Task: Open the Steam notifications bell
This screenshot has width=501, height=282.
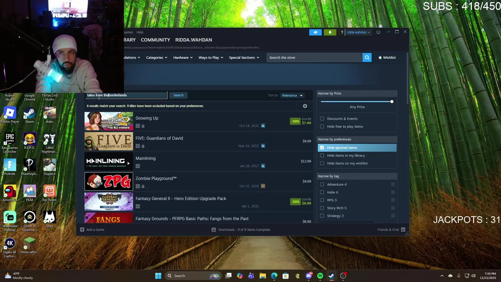Action: point(330,32)
